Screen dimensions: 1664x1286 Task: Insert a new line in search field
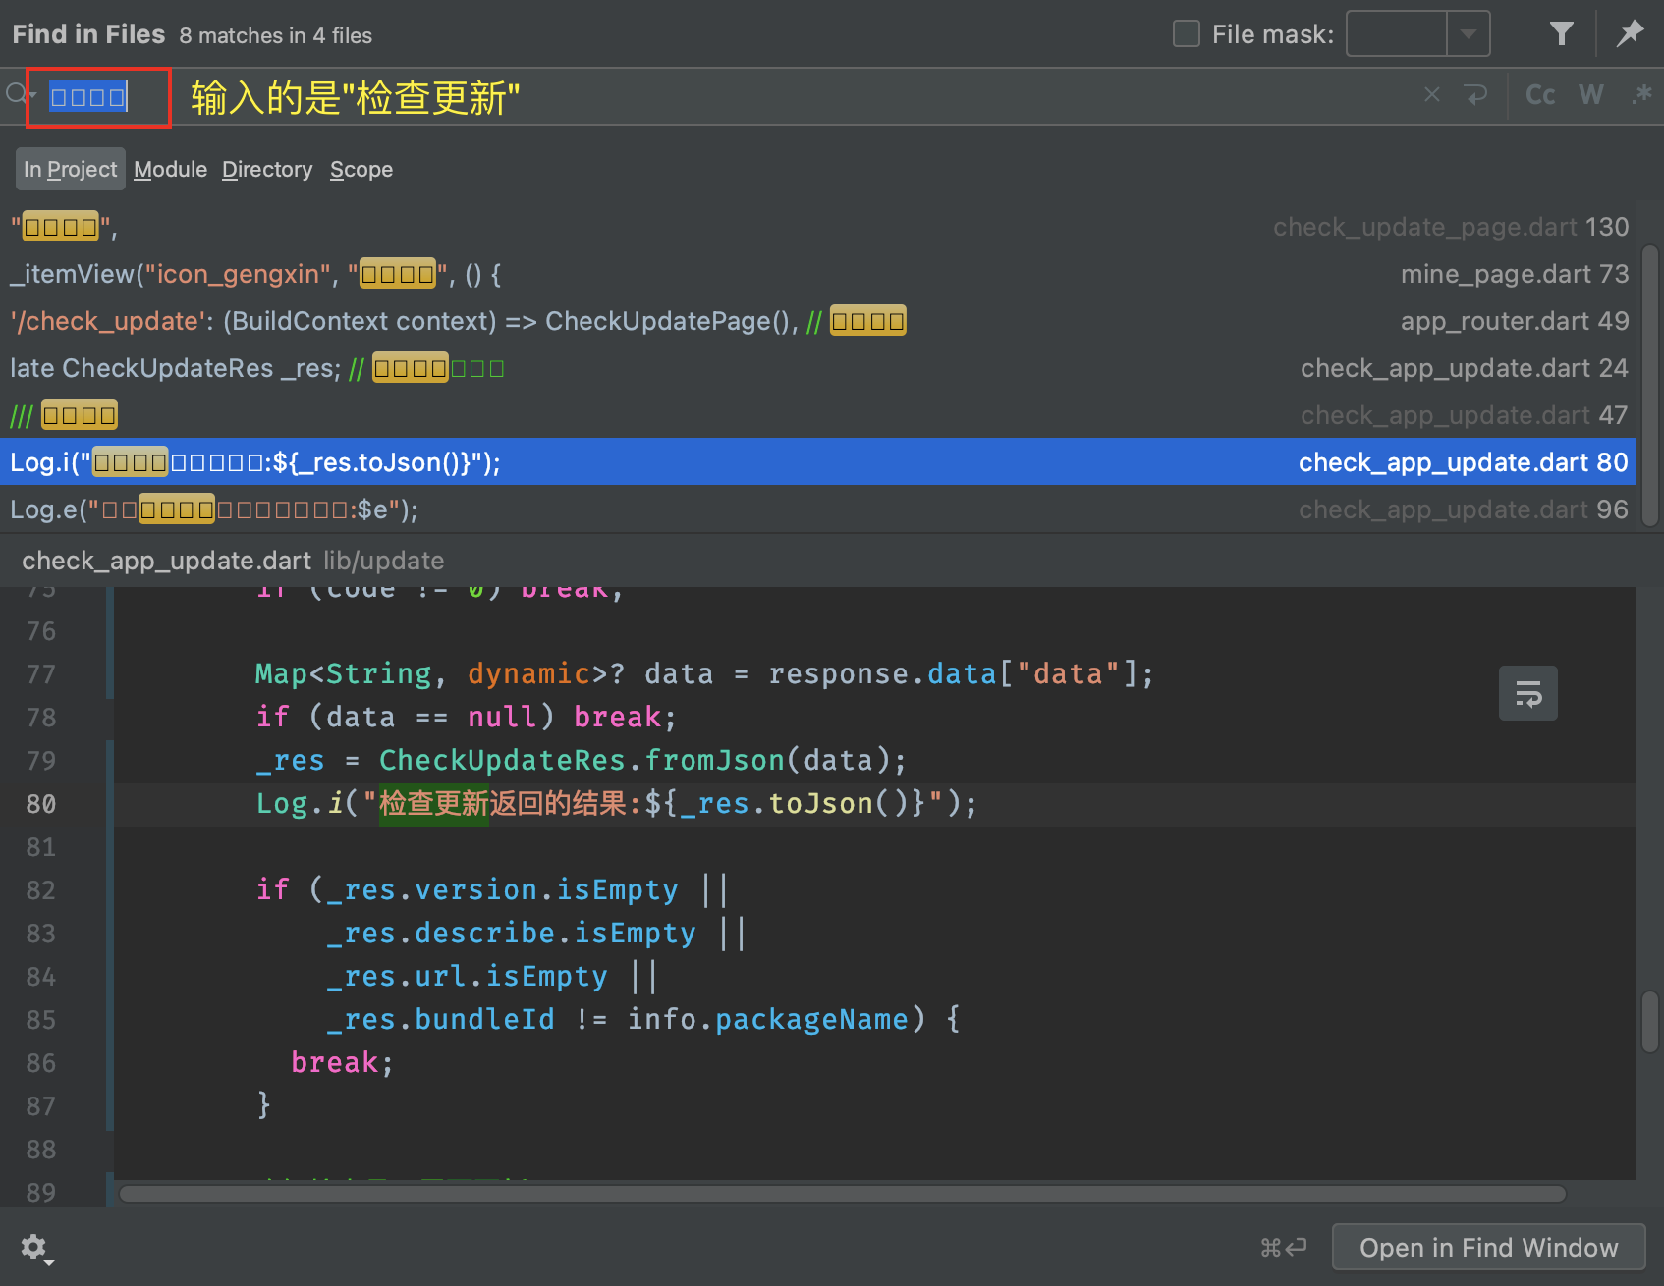pos(1475,95)
